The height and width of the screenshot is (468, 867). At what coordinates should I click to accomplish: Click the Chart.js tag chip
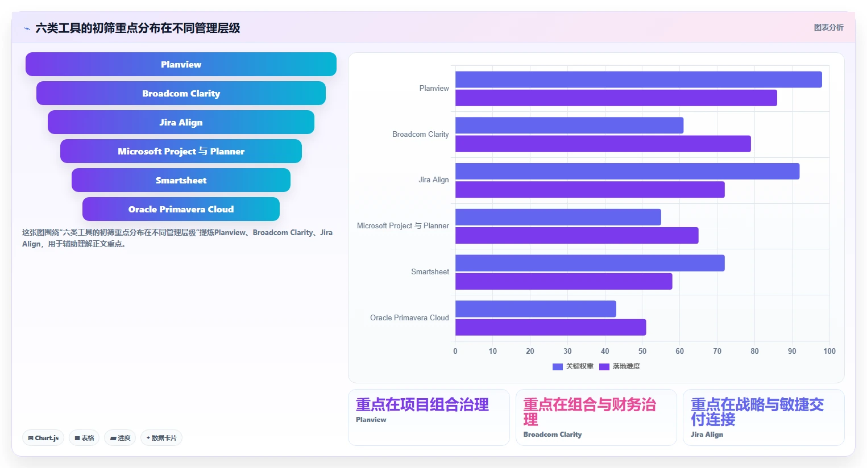(x=43, y=438)
